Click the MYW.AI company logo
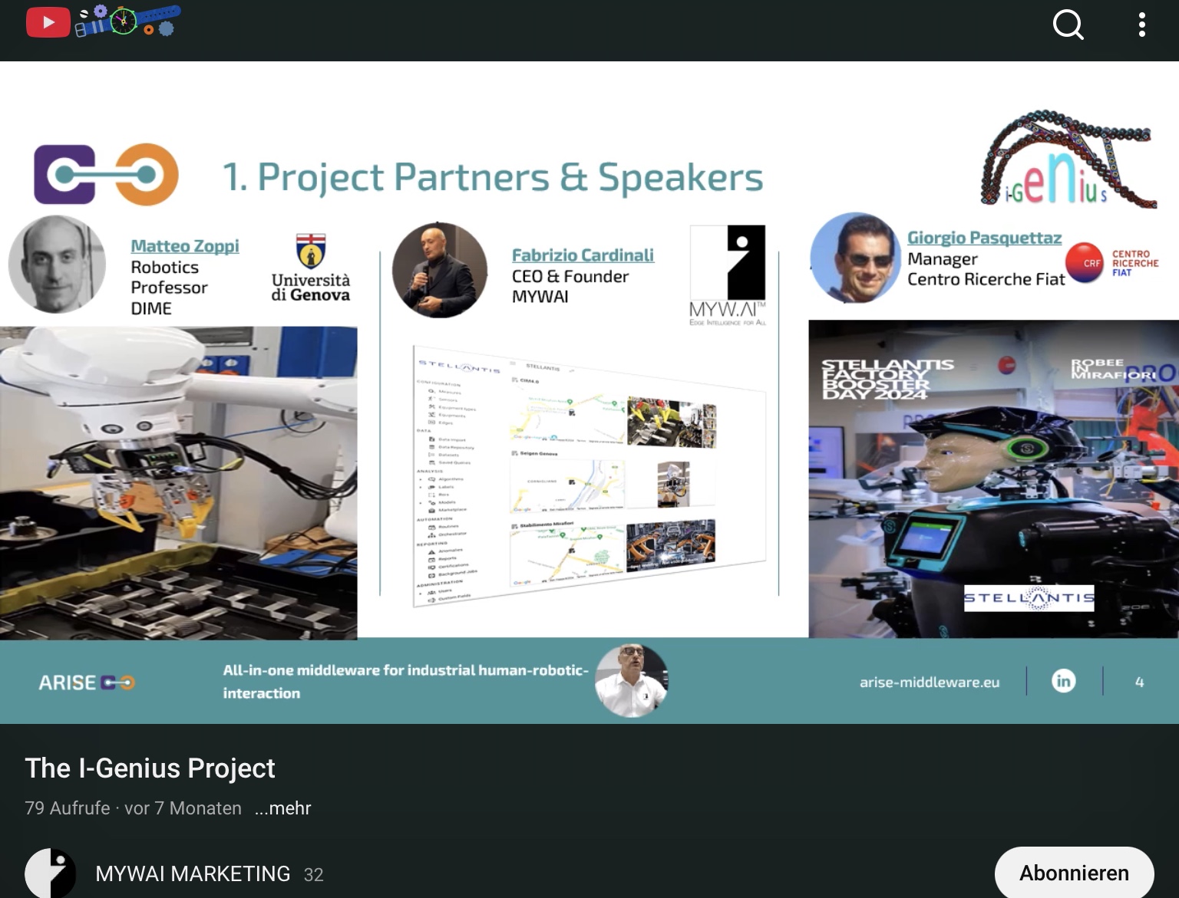1179x898 pixels. (727, 275)
